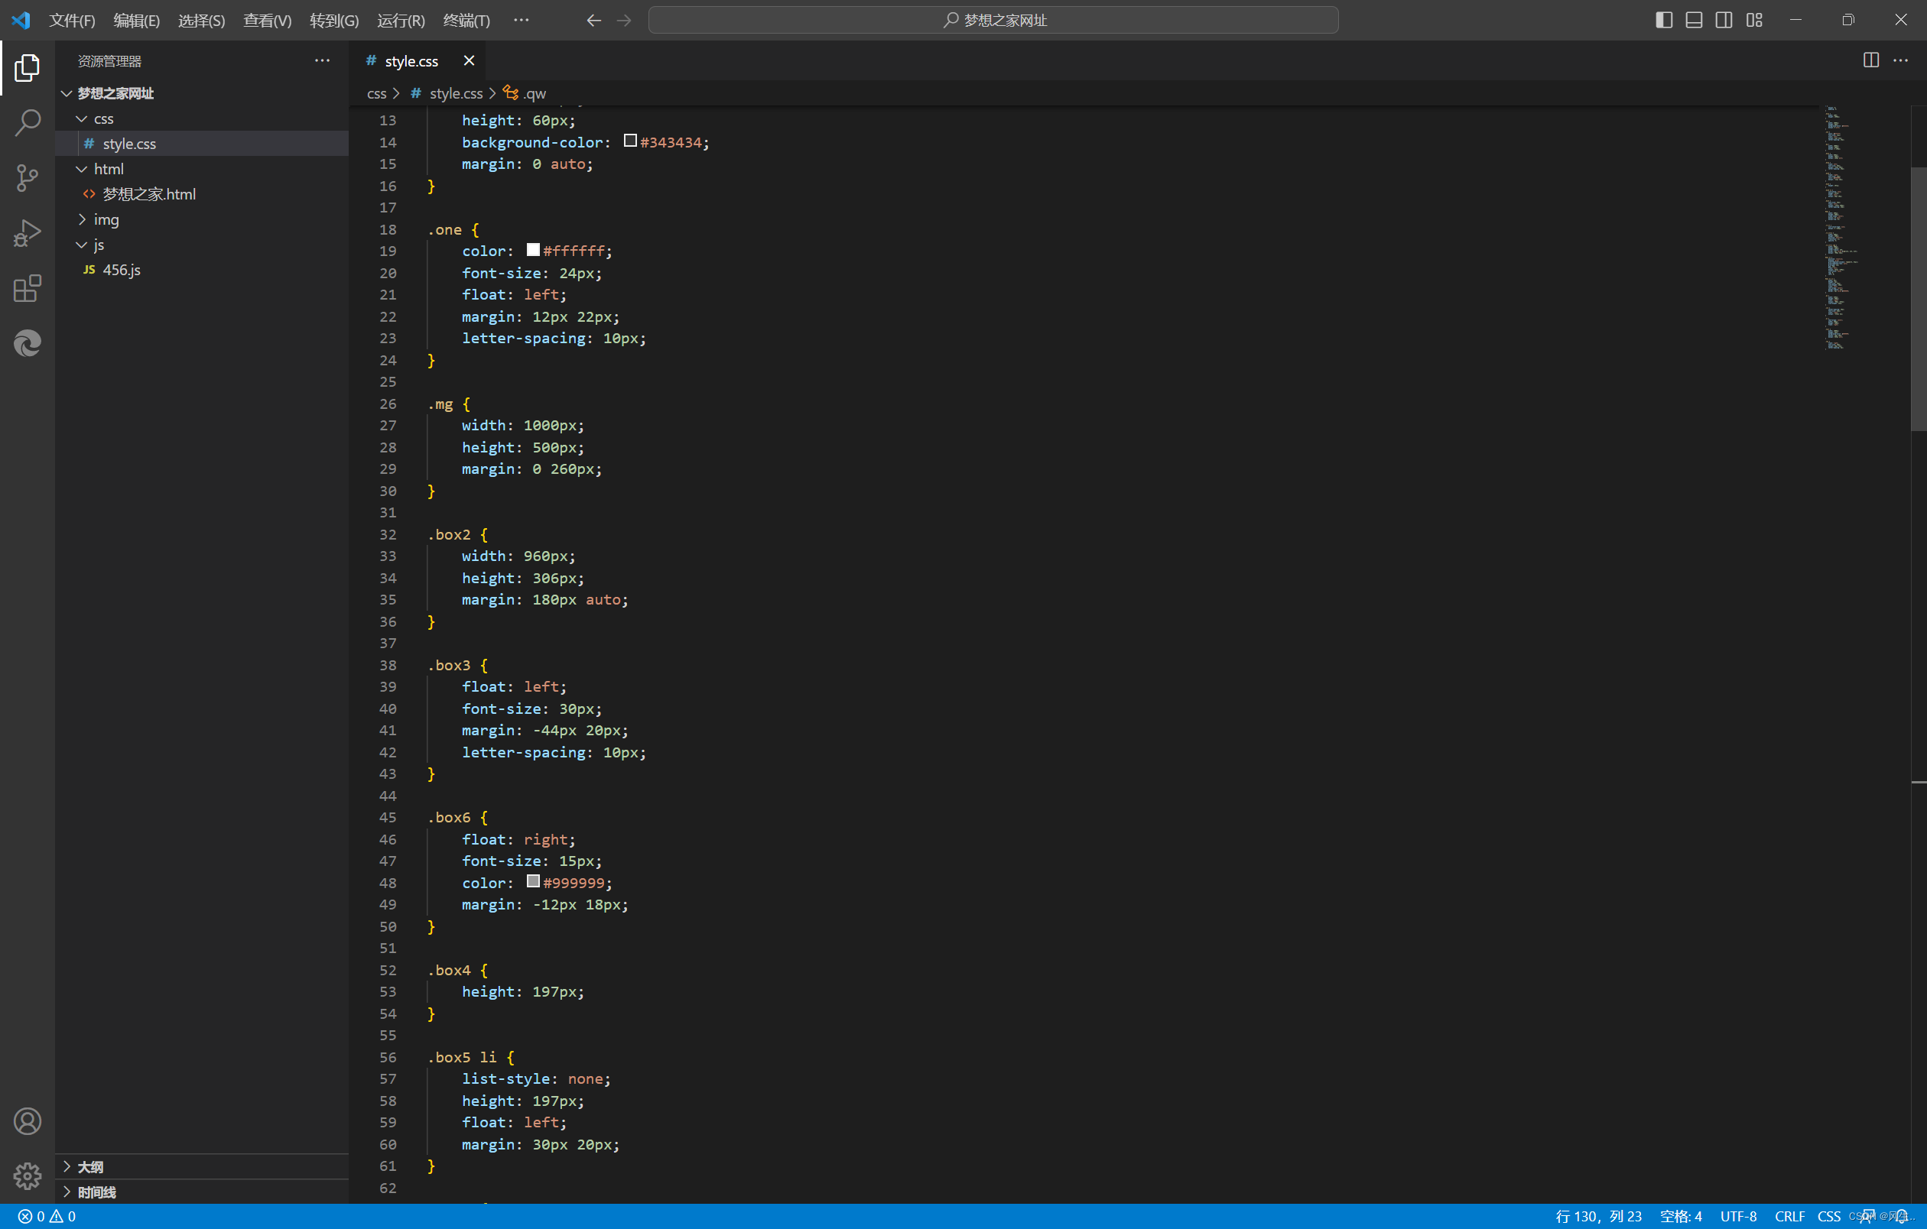Image resolution: width=1927 pixels, height=1229 pixels.
Task: Expand the img folder
Action: click(x=106, y=219)
